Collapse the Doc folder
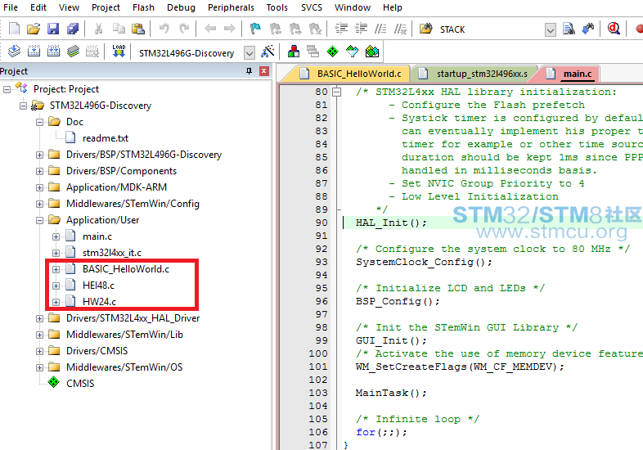This screenshot has width=643, height=450. (40, 122)
